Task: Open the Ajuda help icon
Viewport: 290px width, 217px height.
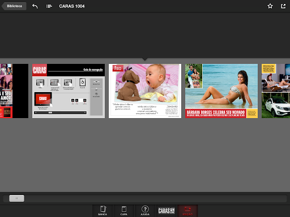Action: pyautogui.click(x=145, y=211)
